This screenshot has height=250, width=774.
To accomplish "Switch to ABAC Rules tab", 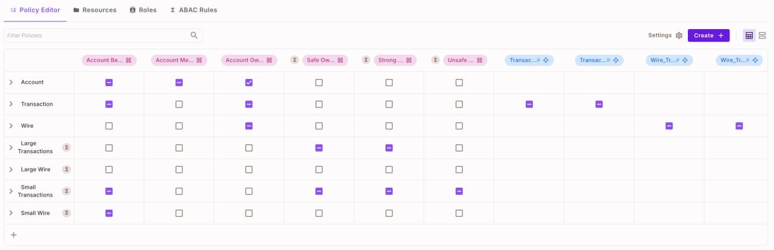I will coord(193,10).
